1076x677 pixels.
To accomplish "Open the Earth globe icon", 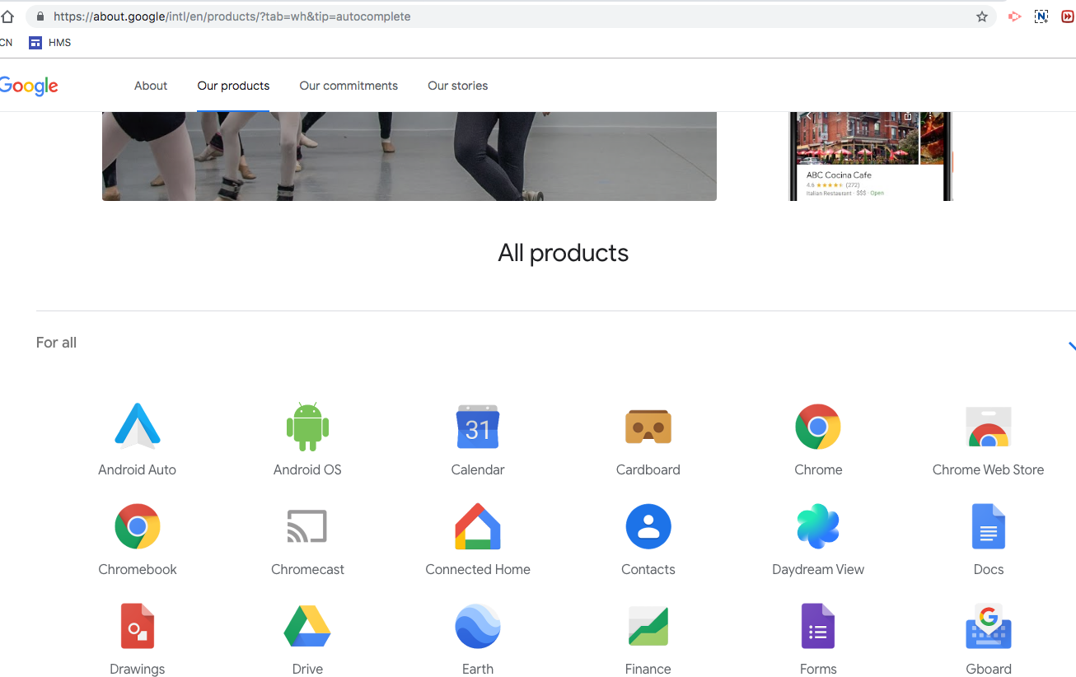I will point(478,626).
